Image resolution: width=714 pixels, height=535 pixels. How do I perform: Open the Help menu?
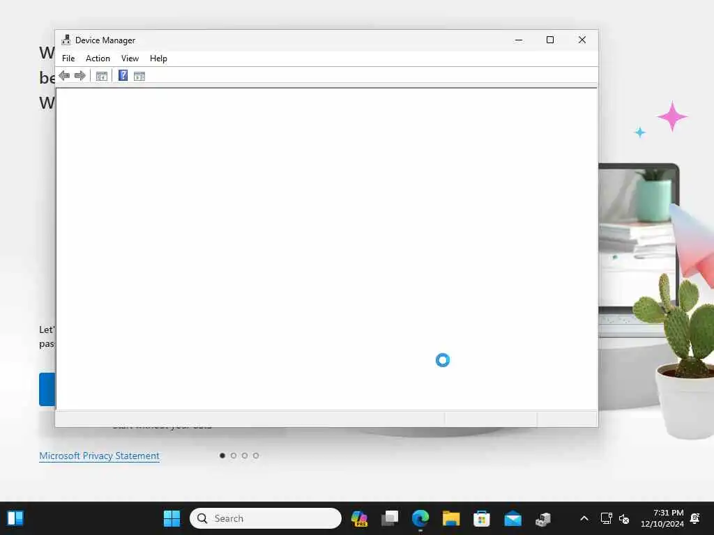pos(158,59)
